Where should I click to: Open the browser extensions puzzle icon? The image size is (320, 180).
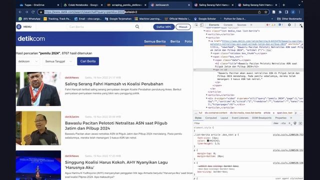[280, 12]
